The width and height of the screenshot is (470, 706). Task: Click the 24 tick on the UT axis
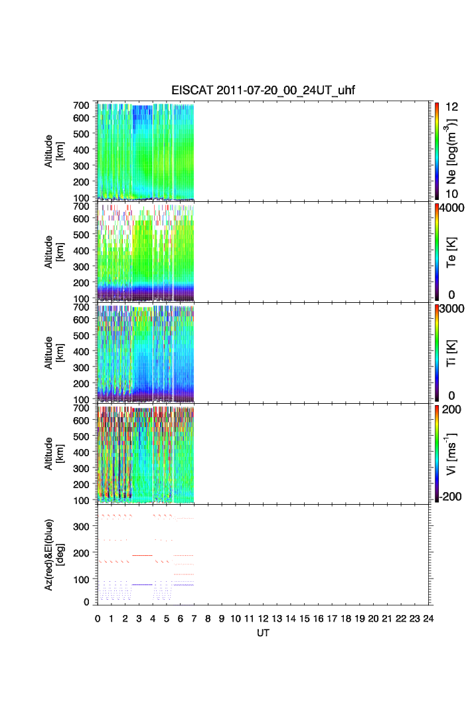pyautogui.click(x=428, y=618)
